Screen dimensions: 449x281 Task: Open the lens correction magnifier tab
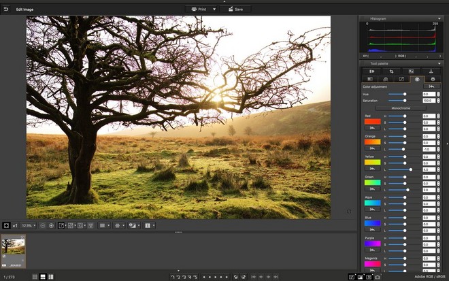tap(386, 79)
